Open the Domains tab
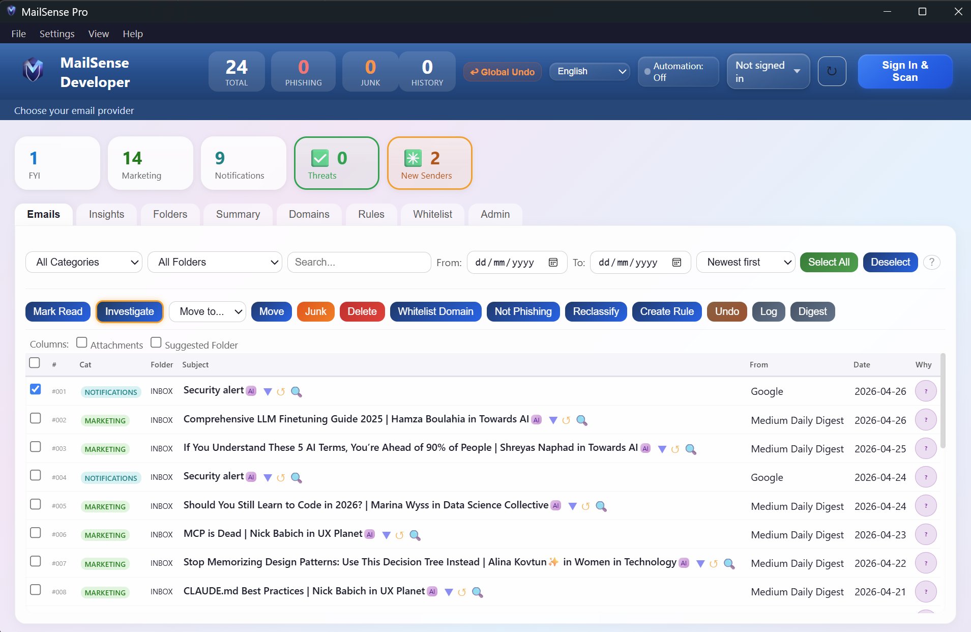This screenshot has height=632, width=971. 309,214
